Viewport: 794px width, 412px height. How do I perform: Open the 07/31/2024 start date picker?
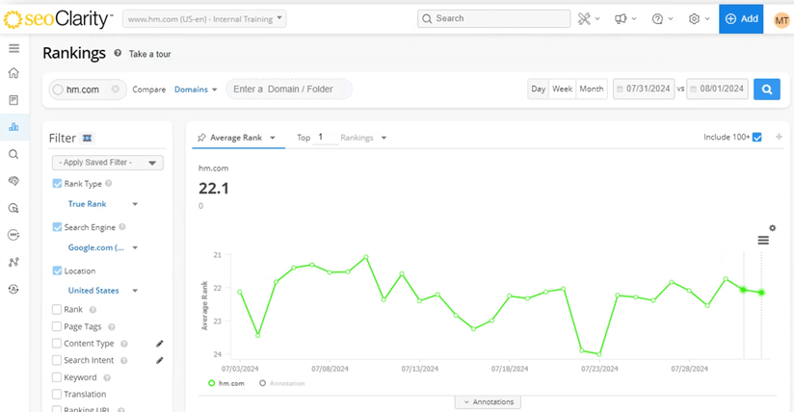tap(644, 89)
